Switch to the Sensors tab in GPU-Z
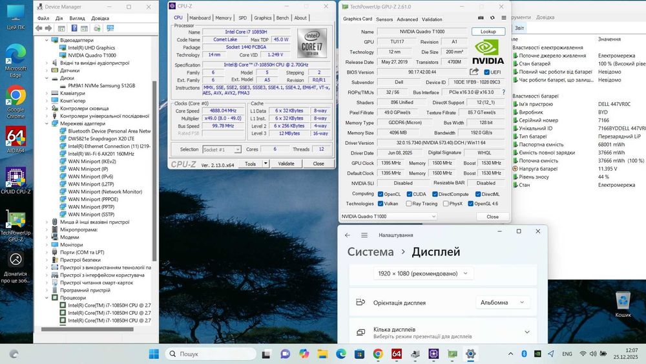This screenshot has width=646, height=364. click(384, 19)
